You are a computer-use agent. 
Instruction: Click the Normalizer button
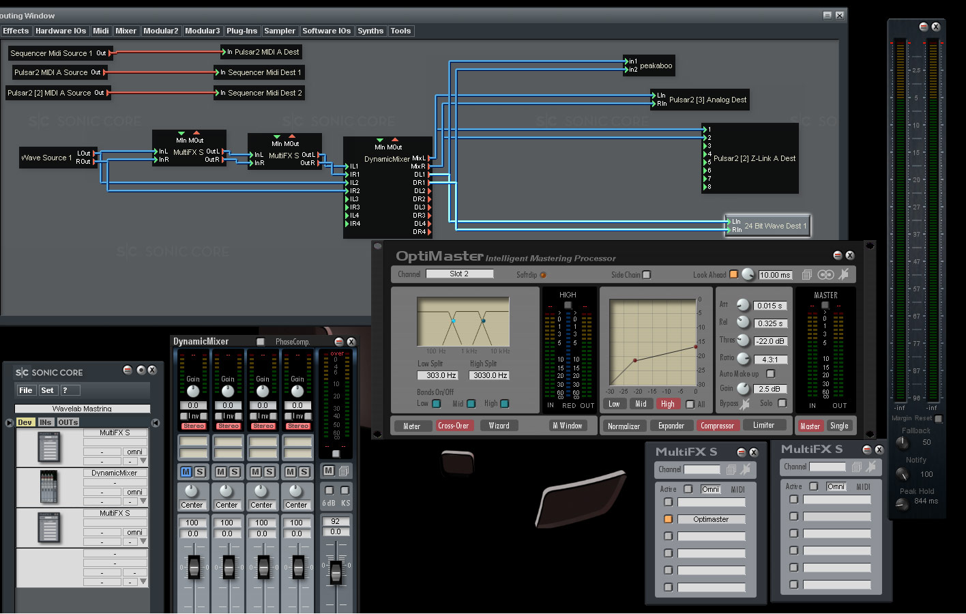(x=624, y=426)
